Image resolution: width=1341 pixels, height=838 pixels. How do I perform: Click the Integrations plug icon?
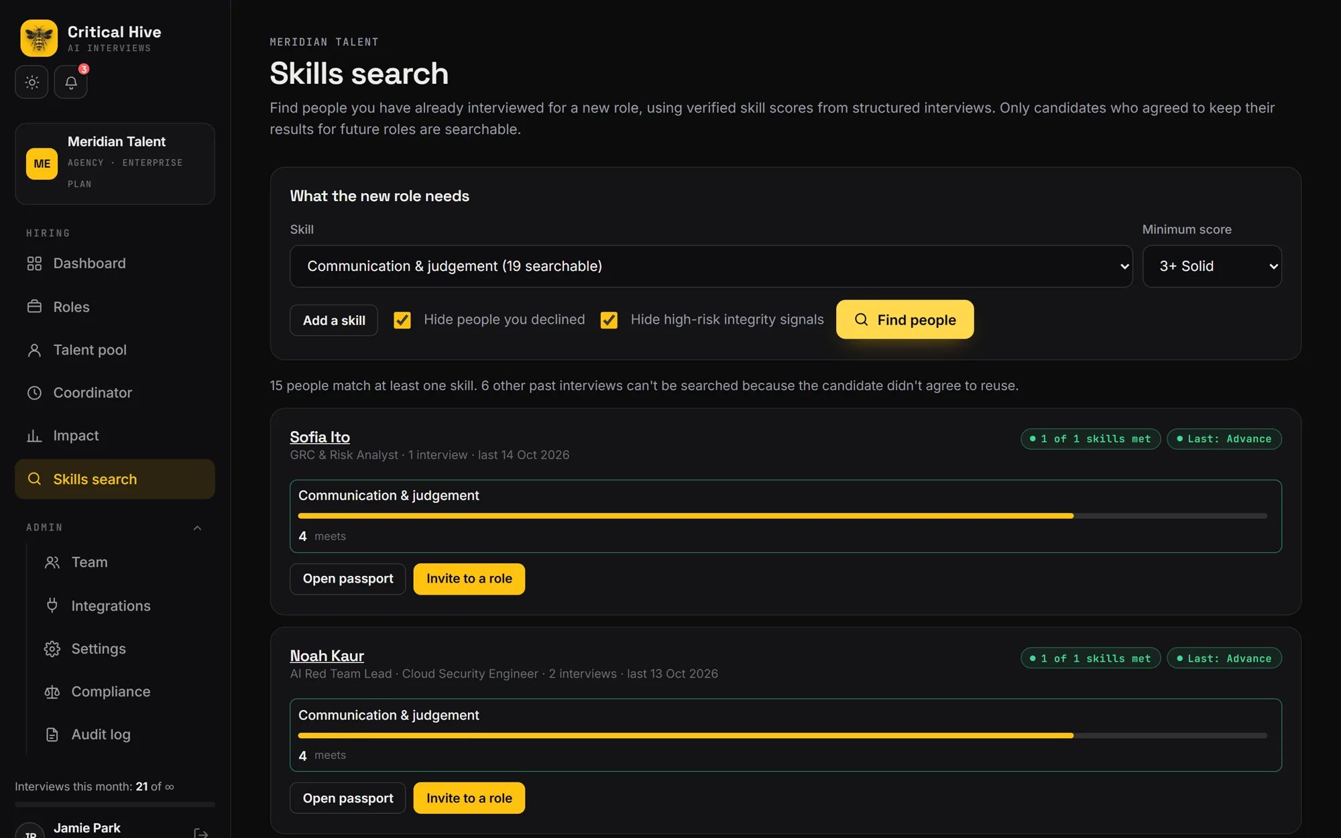pyautogui.click(x=52, y=605)
